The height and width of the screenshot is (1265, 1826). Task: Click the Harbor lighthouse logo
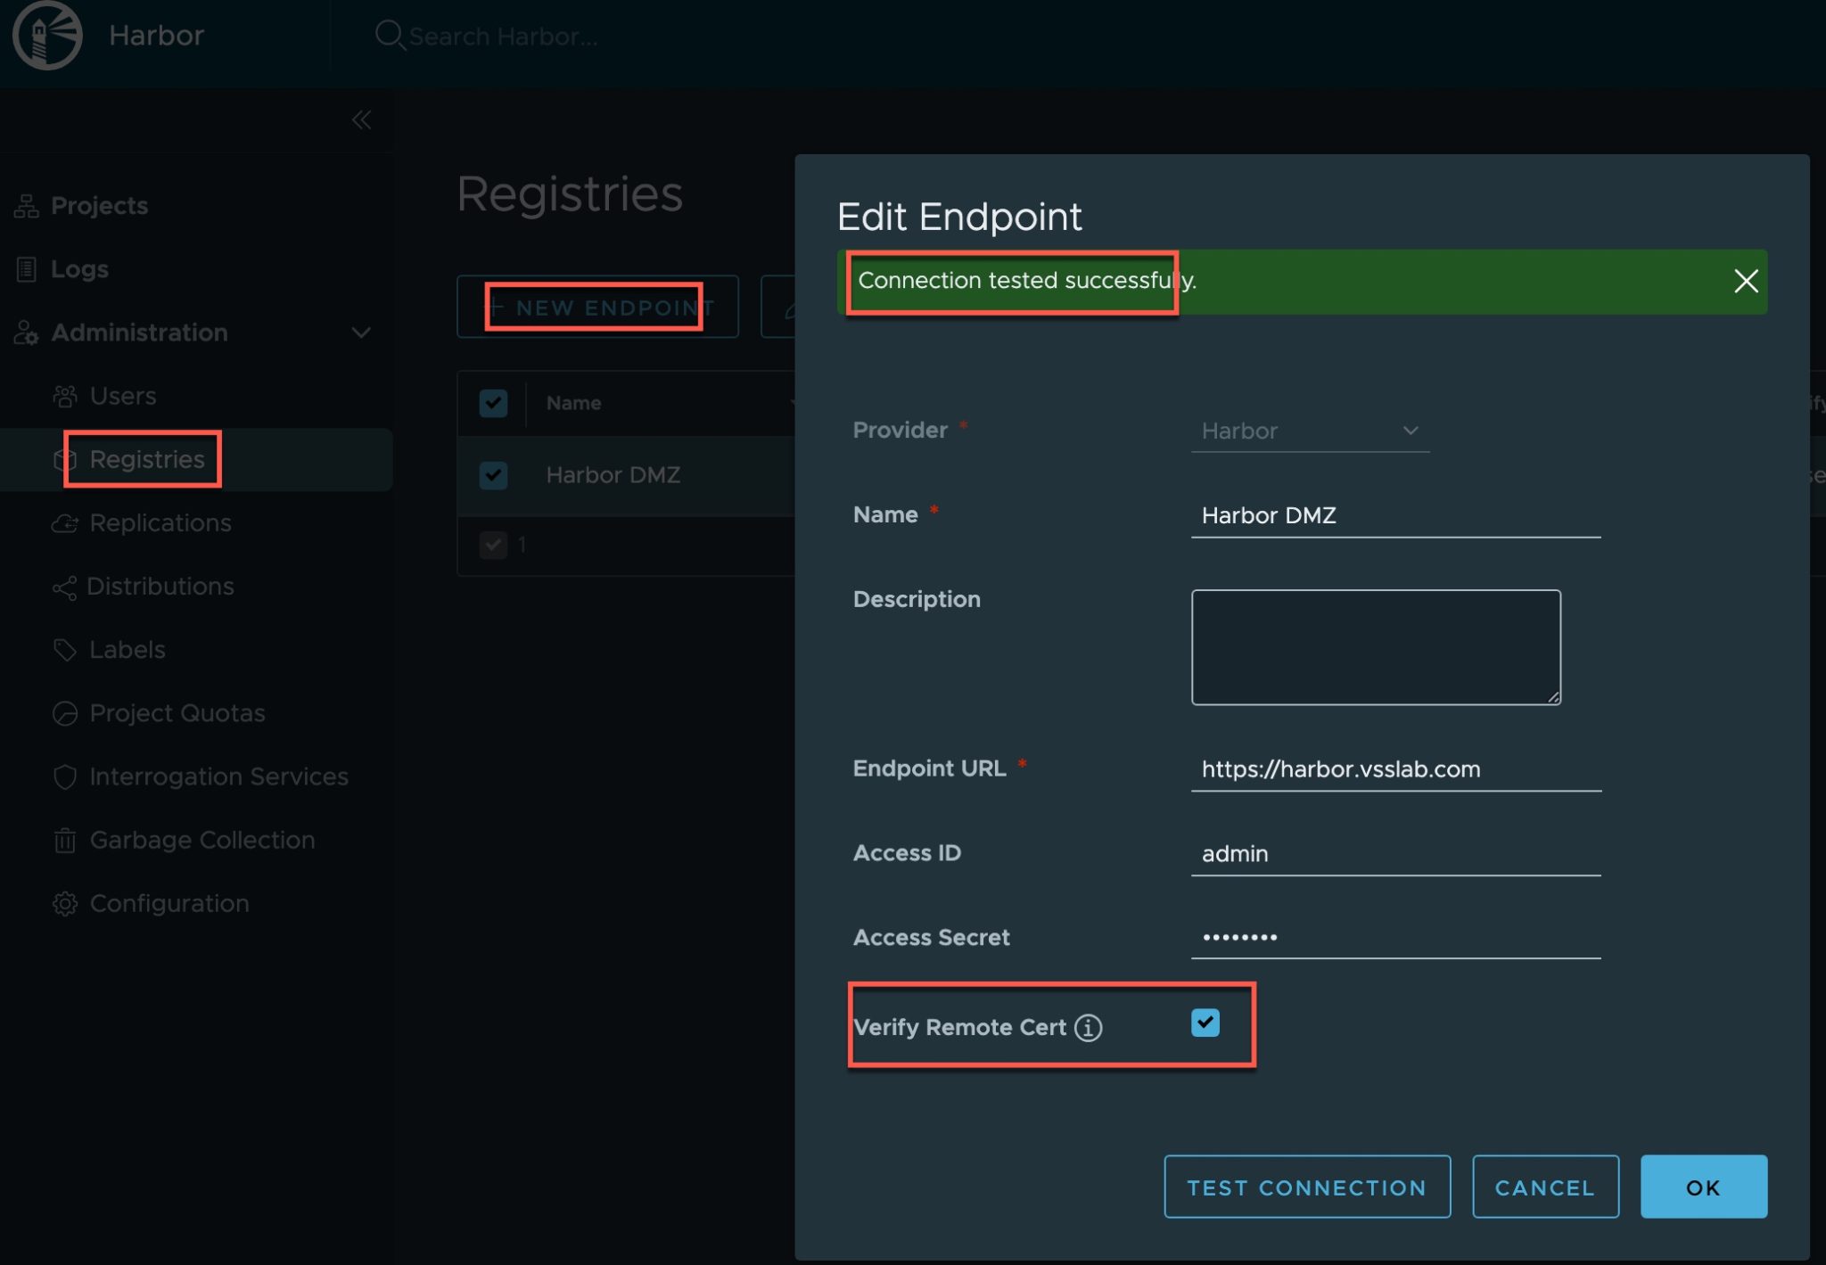point(46,36)
